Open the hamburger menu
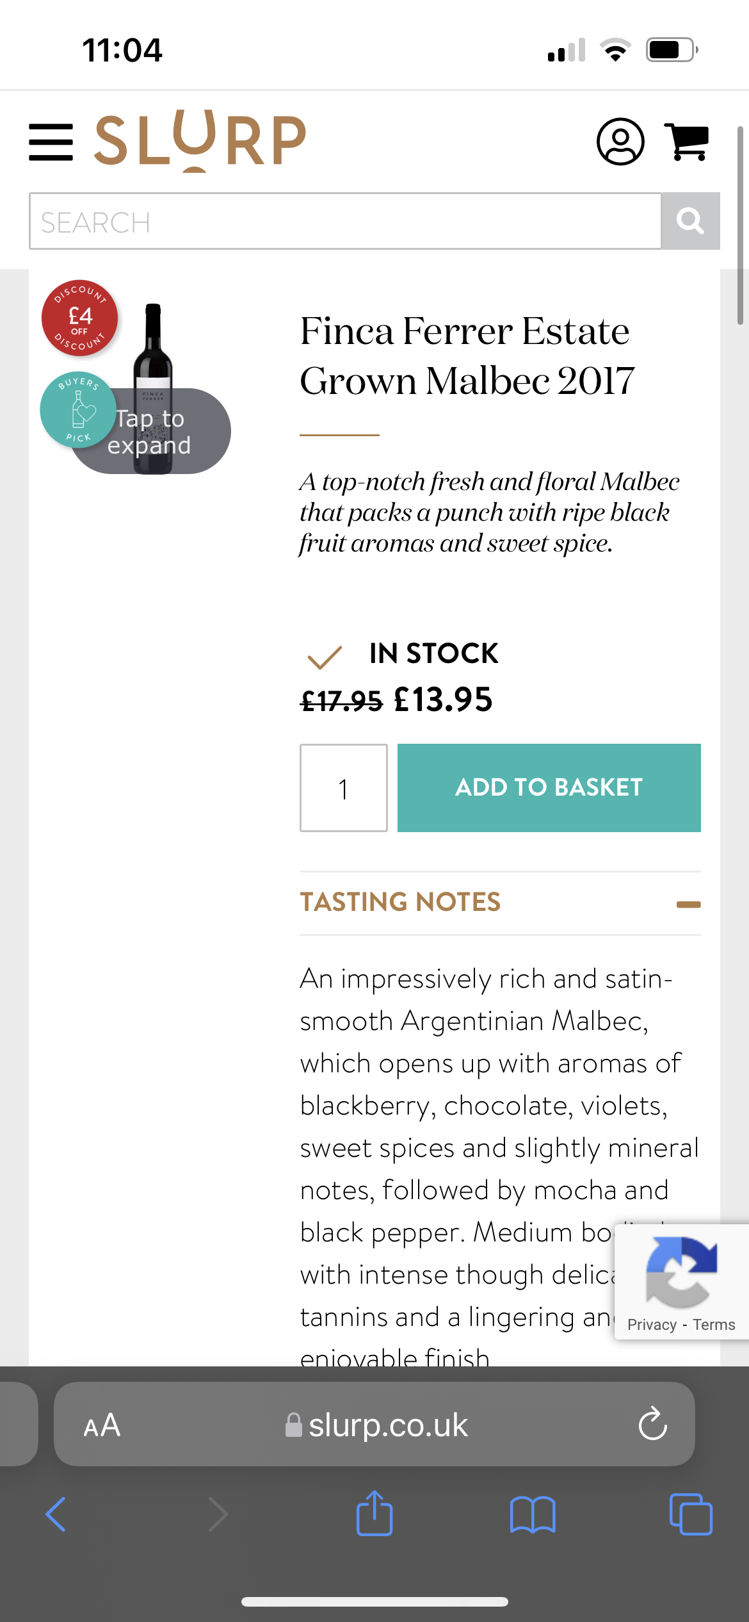This screenshot has height=1622, width=749. pos(51,142)
